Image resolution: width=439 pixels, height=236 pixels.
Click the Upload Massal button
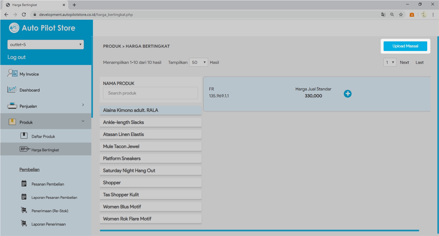click(405, 46)
